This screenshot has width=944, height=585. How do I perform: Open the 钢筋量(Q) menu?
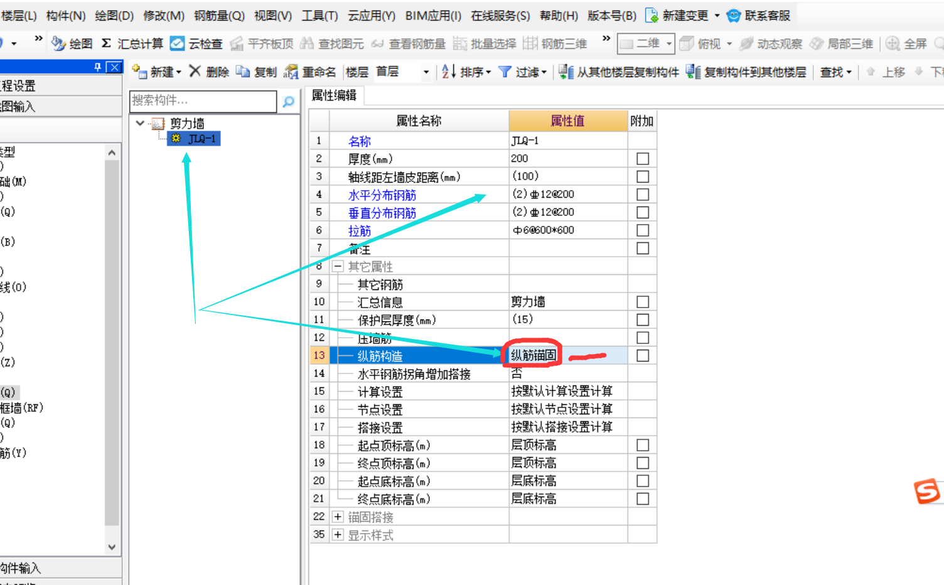click(219, 16)
